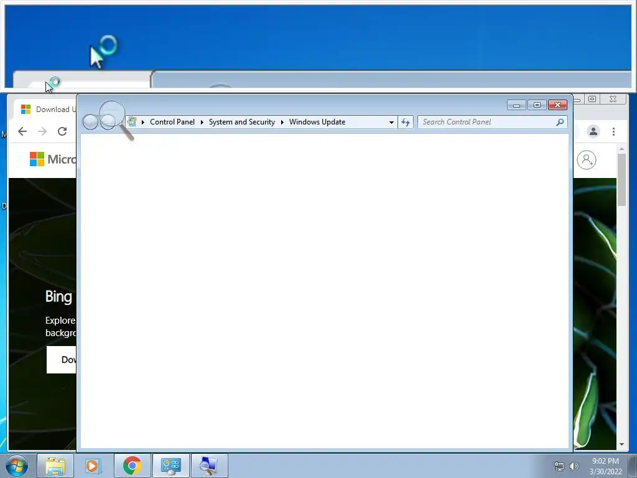Click the Control Panel address bar icon
The image size is (637, 478).
(x=132, y=121)
